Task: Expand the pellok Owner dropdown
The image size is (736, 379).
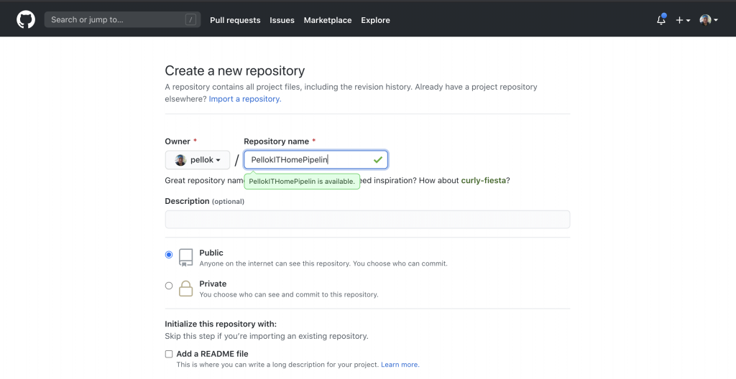Action: pos(198,160)
